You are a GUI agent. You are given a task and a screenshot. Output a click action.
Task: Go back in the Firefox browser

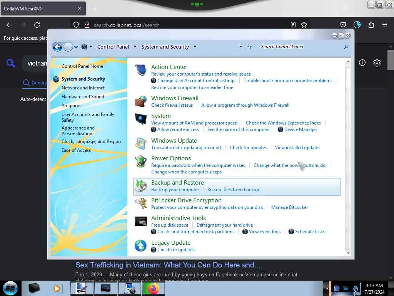click(9, 25)
